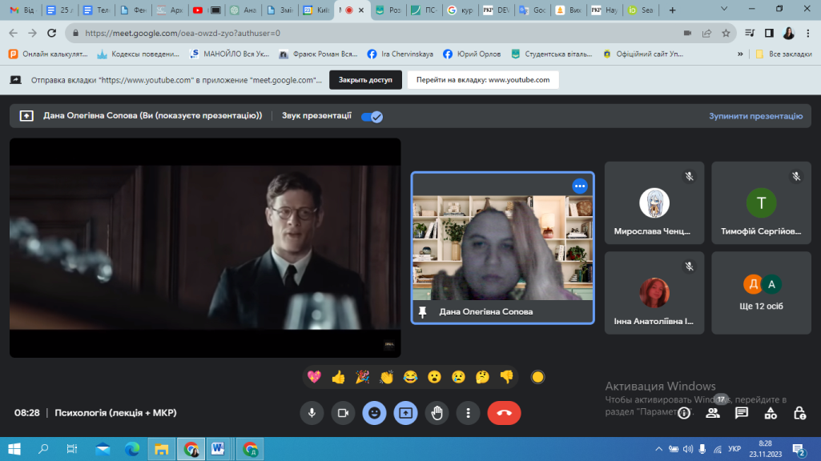Image resolution: width=821 pixels, height=461 pixels.
Task: Click Зупинити презентацію link
Action: [755, 116]
